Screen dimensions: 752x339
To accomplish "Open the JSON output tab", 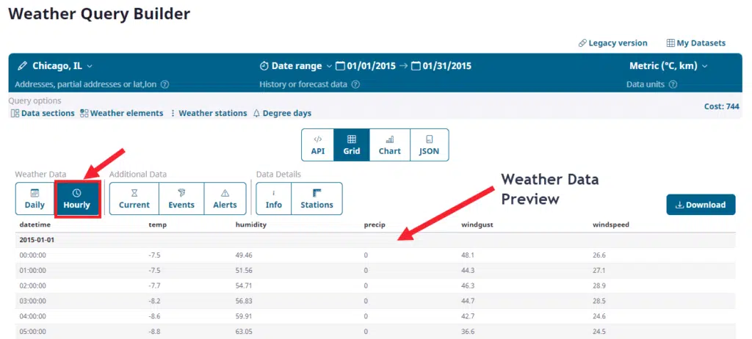I will (429, 145).
